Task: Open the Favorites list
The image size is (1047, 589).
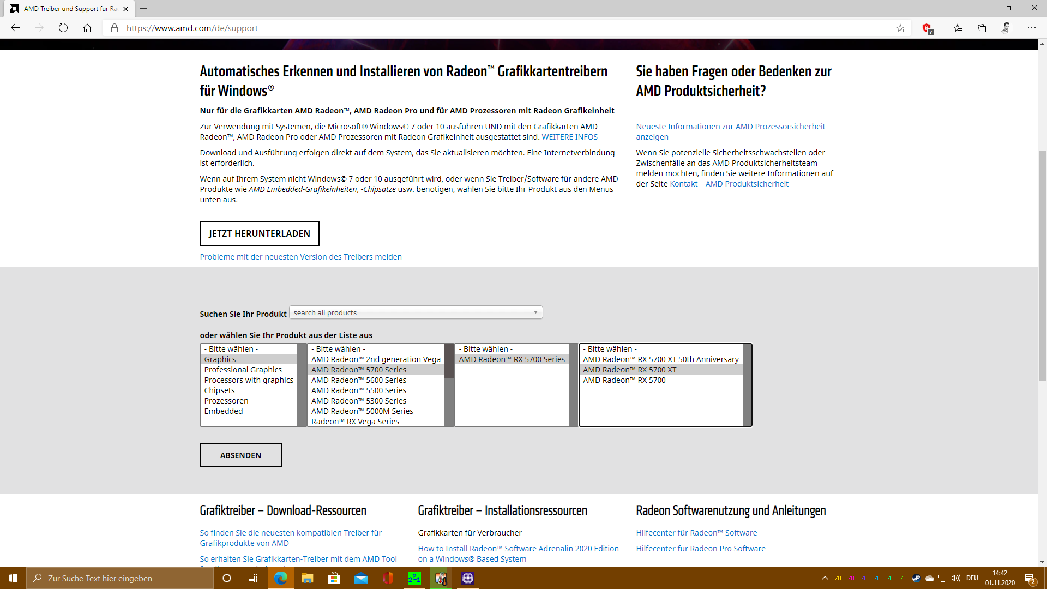Action: [x=958, y=28]
